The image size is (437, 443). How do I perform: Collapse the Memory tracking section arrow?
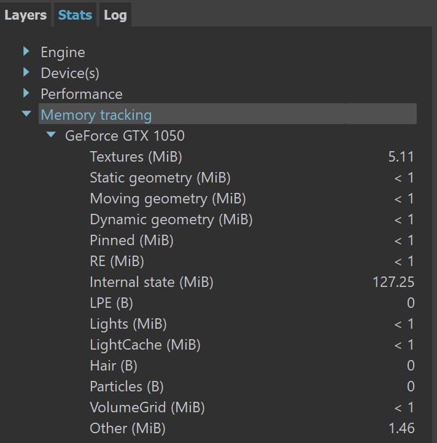pyautogui.click(x=26, y=114)
